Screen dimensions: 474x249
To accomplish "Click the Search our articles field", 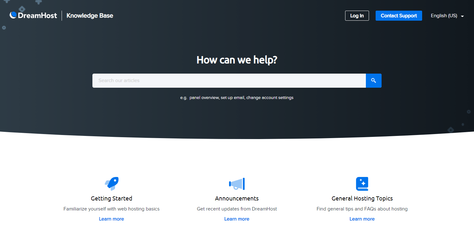I will coord(229,80).
